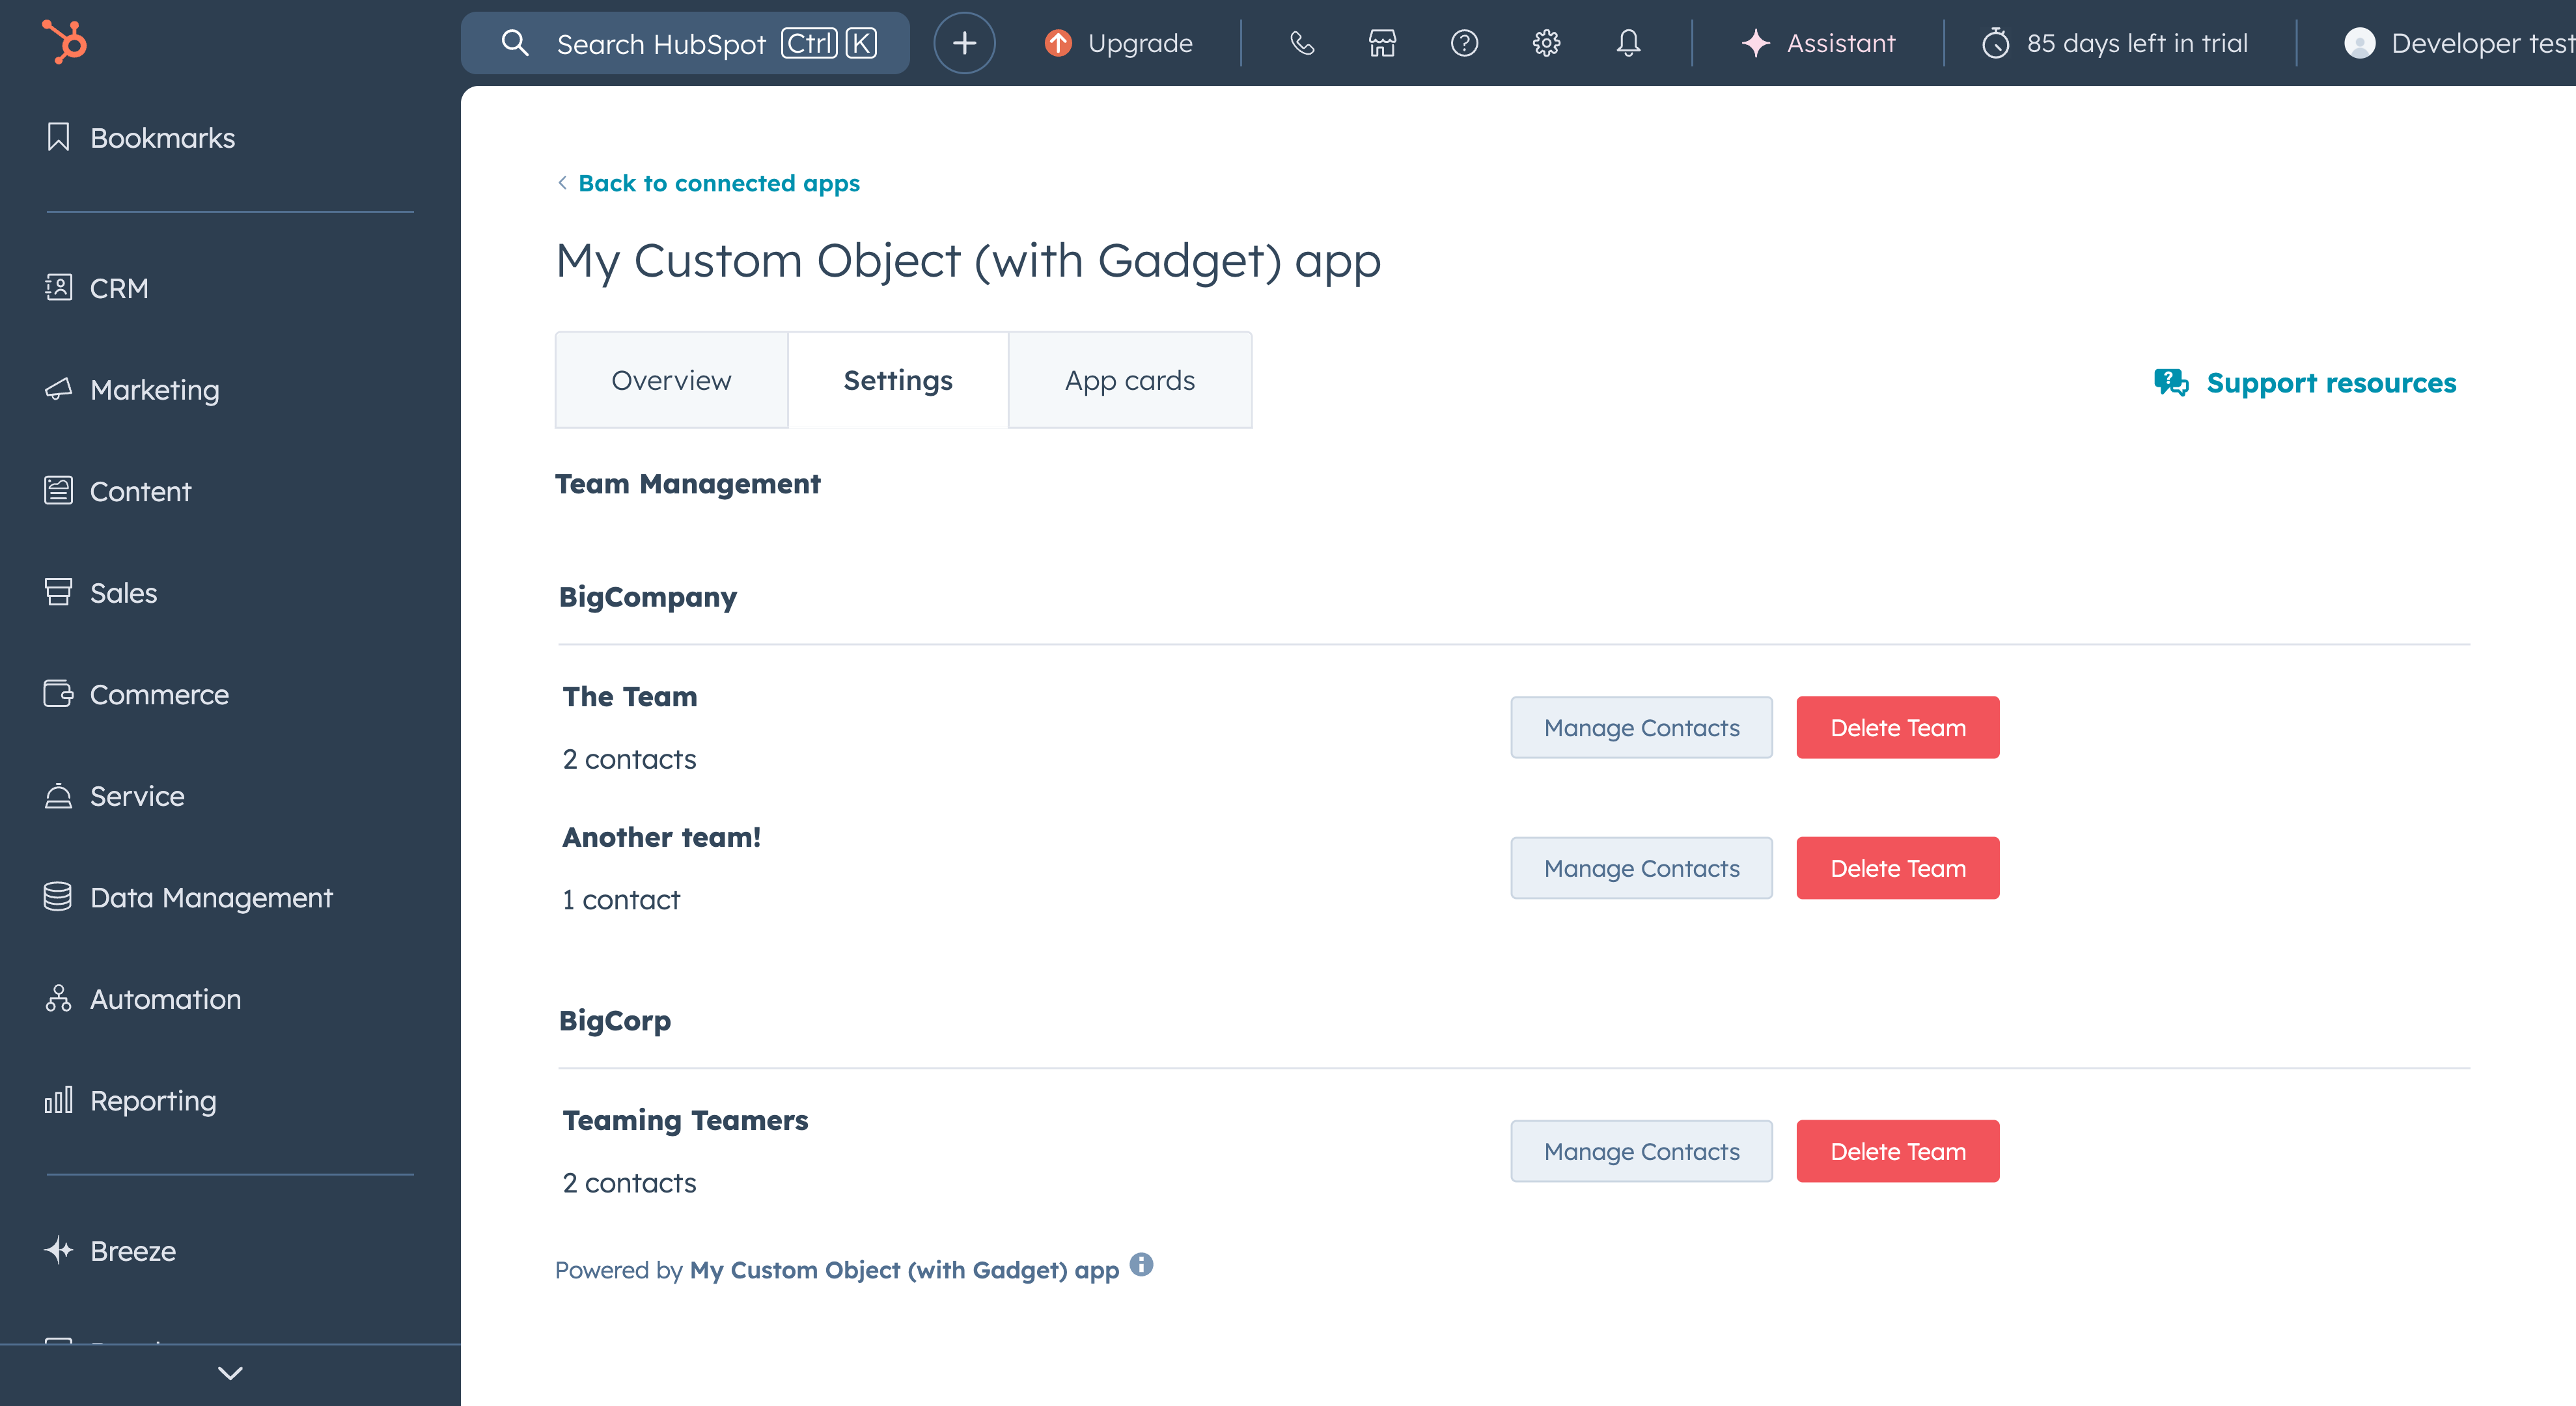Image resolution: width=2576 pixels, height=1406 pixels.
Task: Click the info icon beside Powered by
Action: pyautogui.click(x=1141, y=1265)
